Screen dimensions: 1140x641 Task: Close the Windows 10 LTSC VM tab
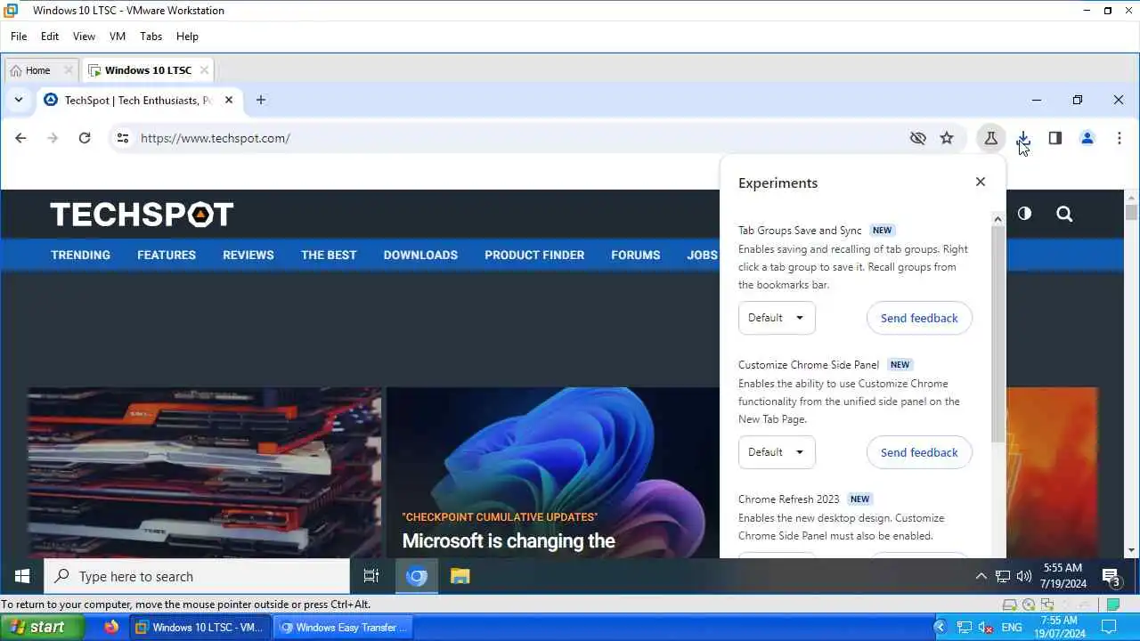(x=204, y=70)
